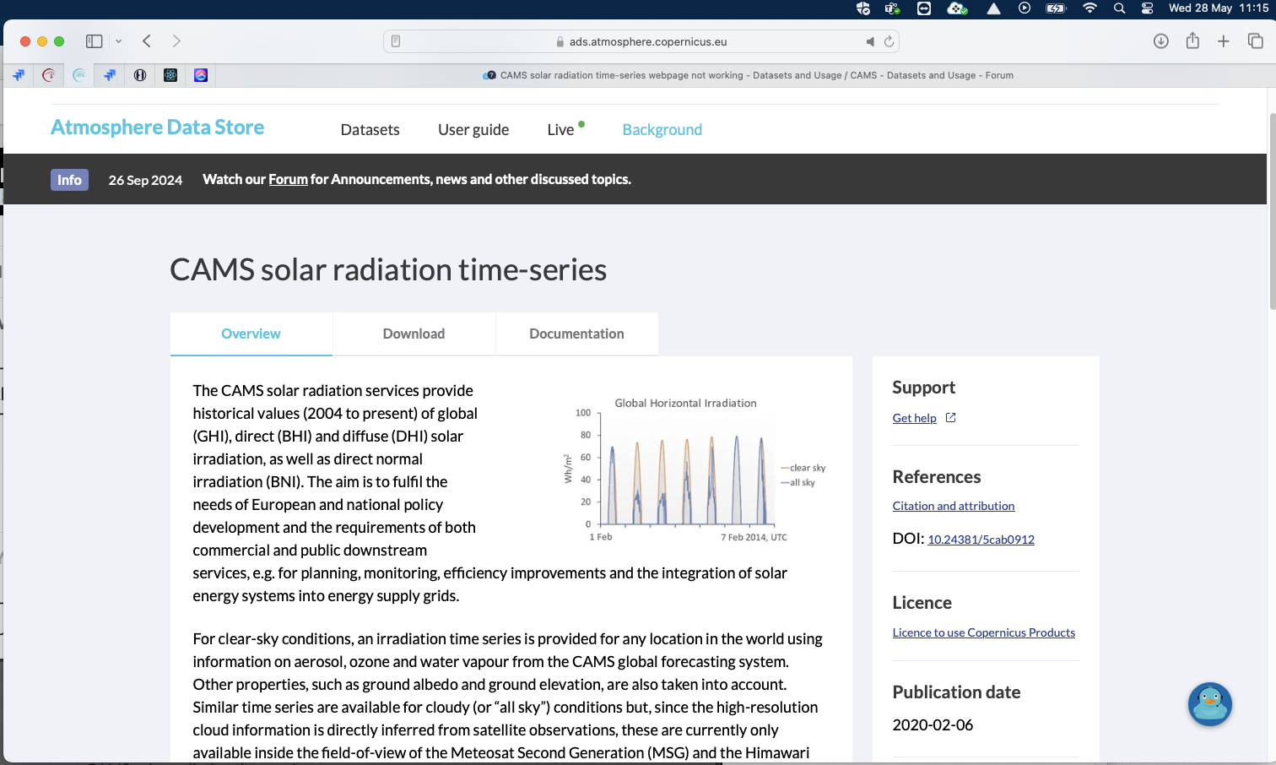Follow the Forum link in the banner

coord(288,179)
